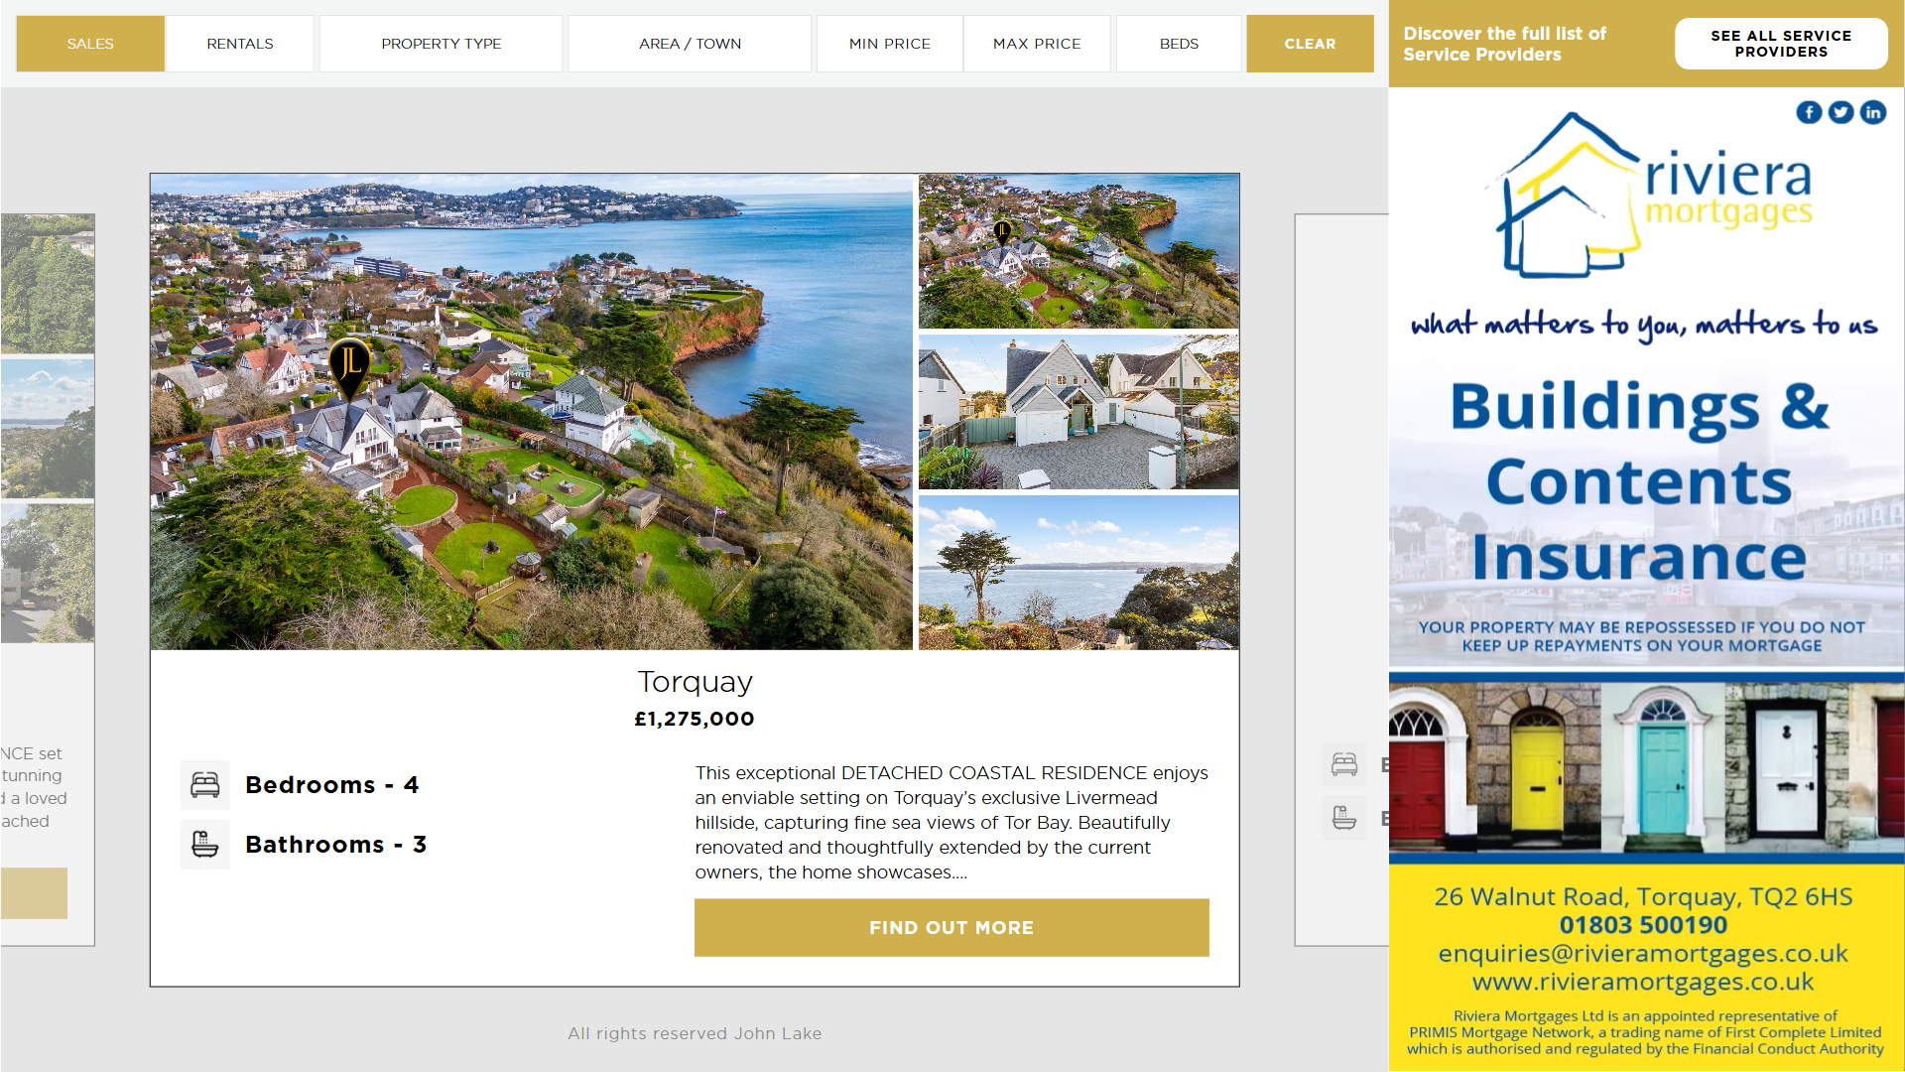Open the driveway house thumbnail photo
The height and width of the screenshot is (1072, 1905).
point(1078,412)
